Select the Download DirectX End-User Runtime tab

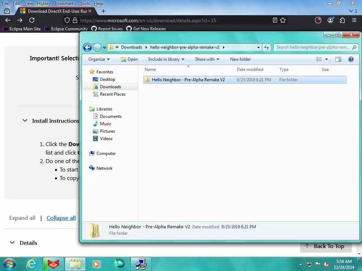[56, 11]
